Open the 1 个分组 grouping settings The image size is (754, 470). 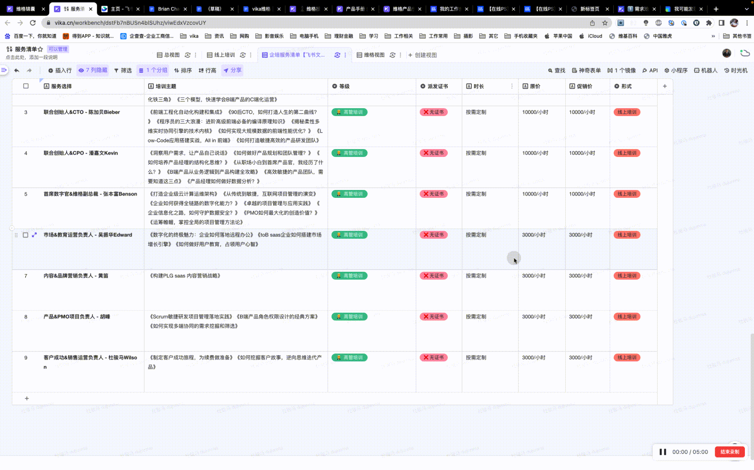(153, 71)
